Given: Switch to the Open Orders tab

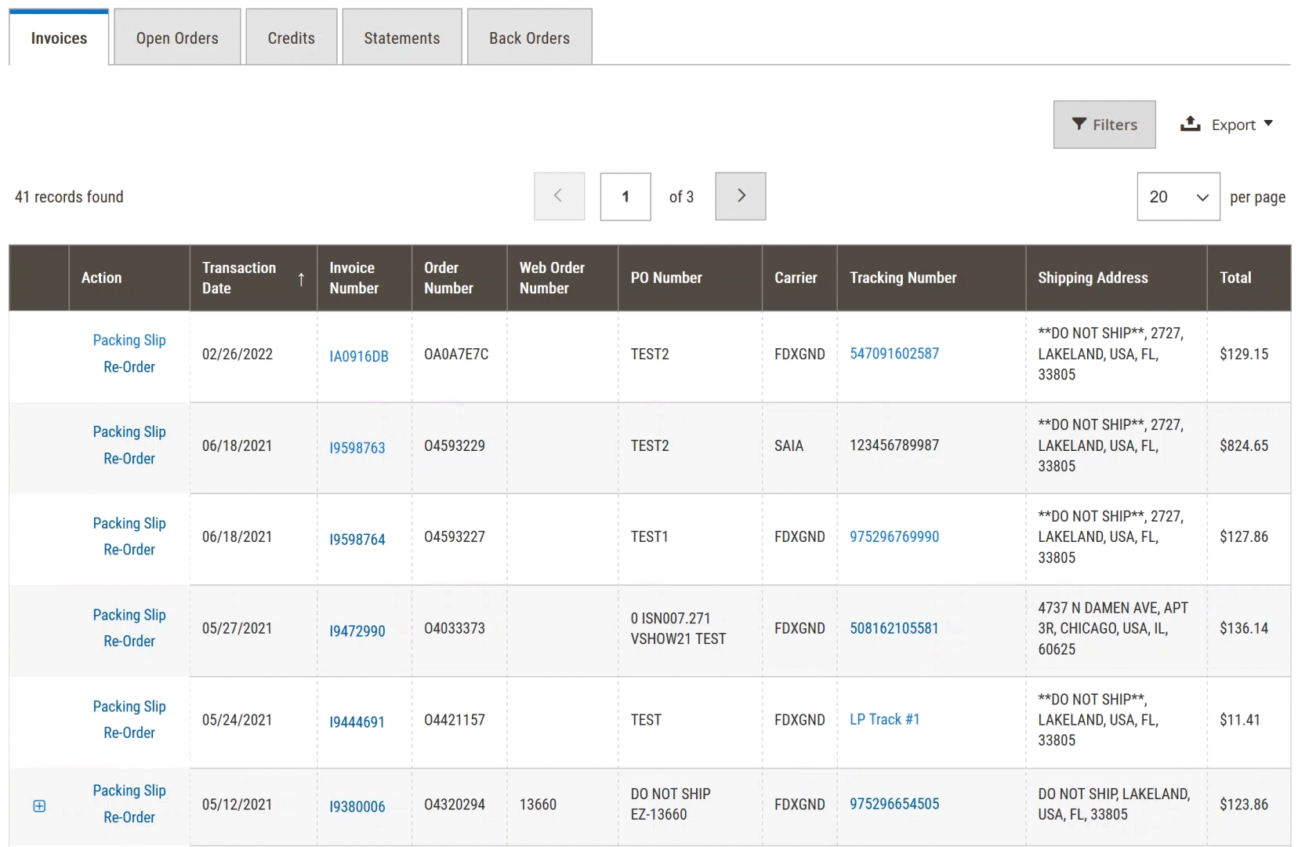Looking at the screenshot, I should pyautogui.click(x=177, y=37).
